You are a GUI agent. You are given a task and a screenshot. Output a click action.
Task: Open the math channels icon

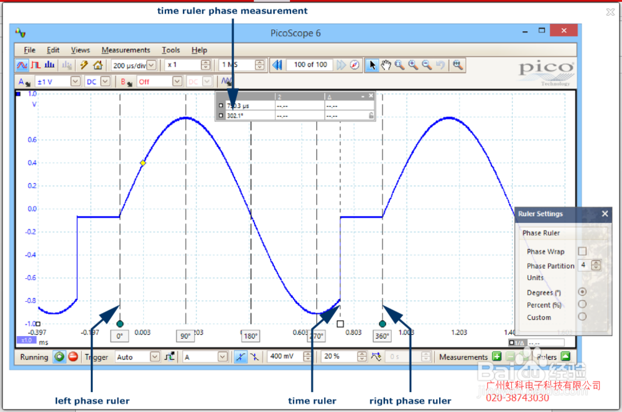226,82
